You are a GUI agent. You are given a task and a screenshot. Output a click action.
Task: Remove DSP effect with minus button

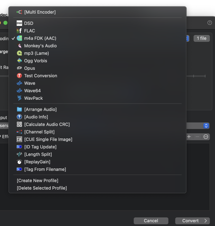(x=197, y=137)
